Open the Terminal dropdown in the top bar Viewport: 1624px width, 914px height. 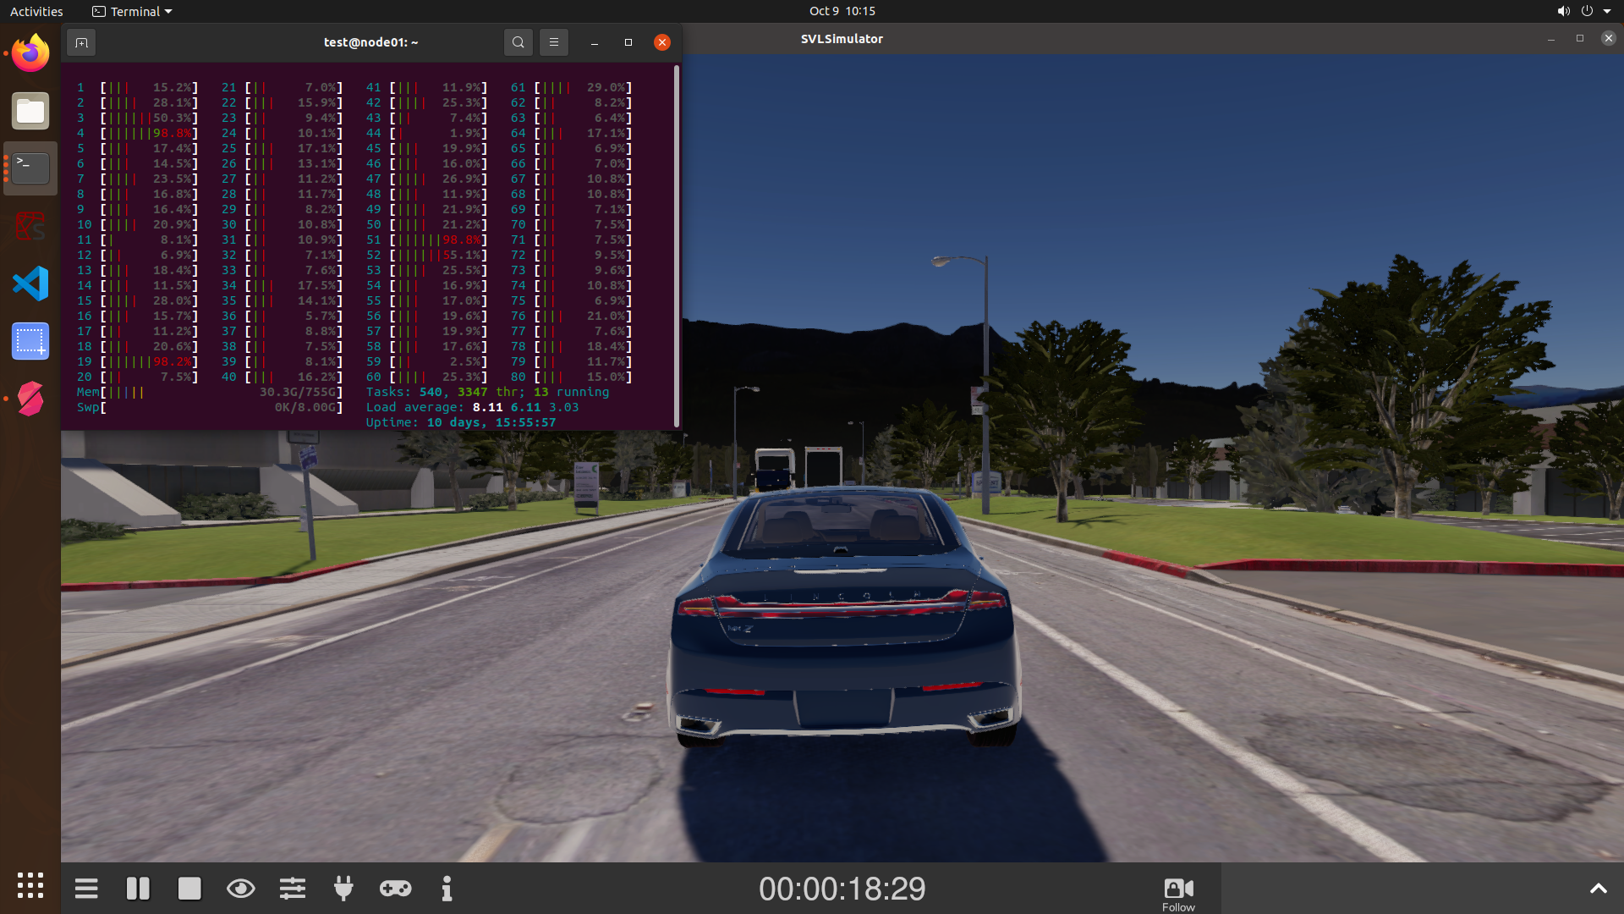(131, 11)
